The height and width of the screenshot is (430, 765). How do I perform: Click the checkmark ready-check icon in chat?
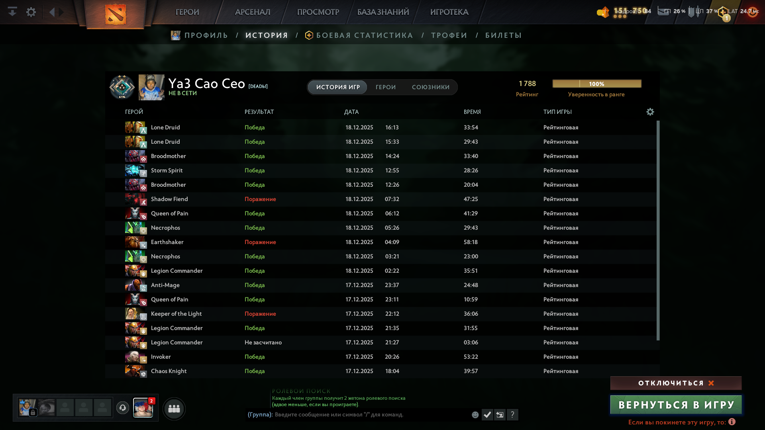pyautogui.click(x=487, y=415)
